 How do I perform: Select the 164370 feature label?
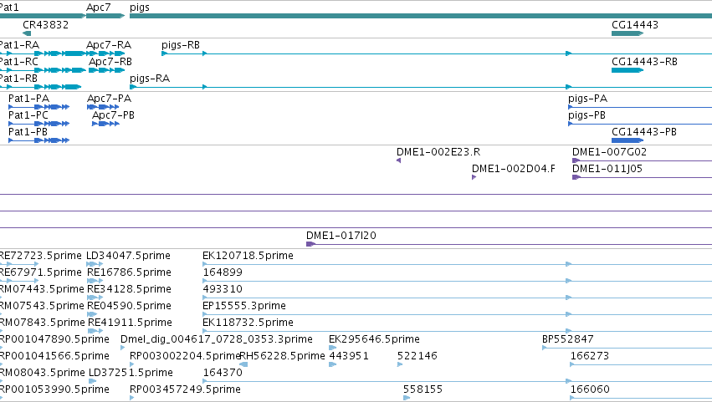tap(223, 373)
